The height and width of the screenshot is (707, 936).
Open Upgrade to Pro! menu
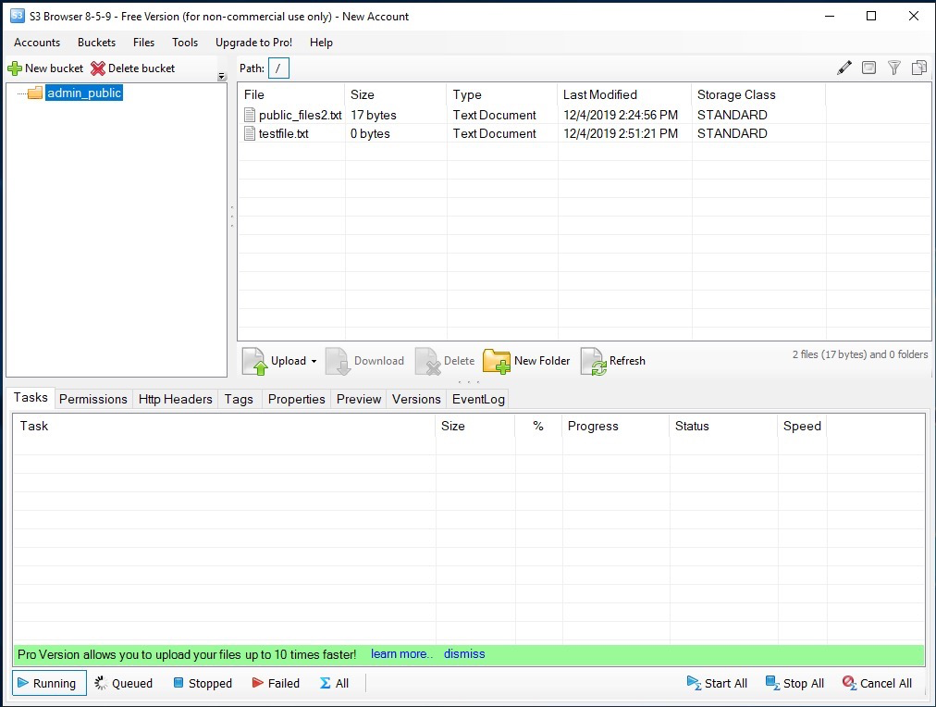click(x=253, y=43)
